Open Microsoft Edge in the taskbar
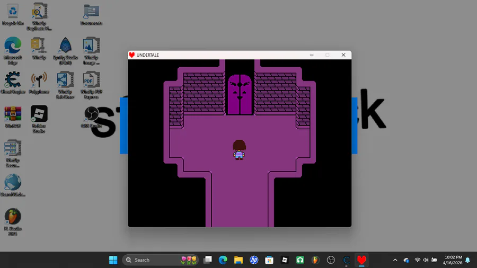The width and height of the screenshot is (477, 268). click(223, 260)
